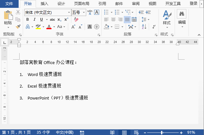Click zoom out minus button
Screen dimensions: 204x135
[145, 133]
